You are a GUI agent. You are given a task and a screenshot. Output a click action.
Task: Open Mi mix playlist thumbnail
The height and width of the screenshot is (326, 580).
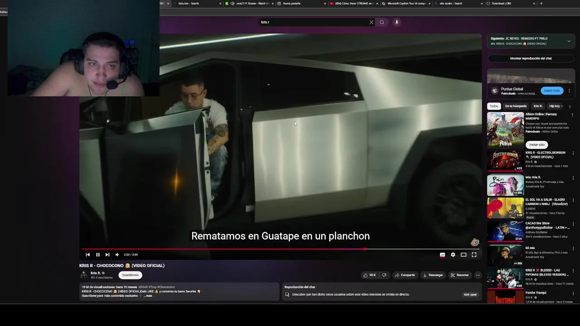(x=505, y=256)
